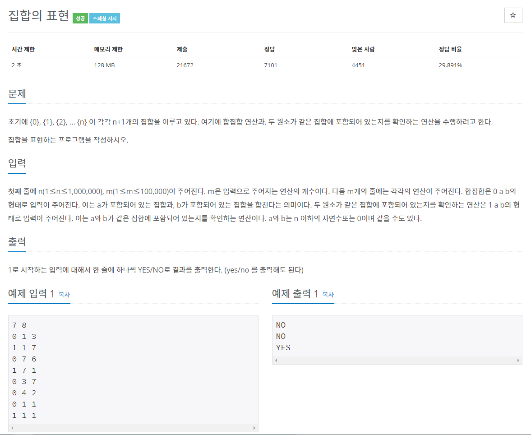
Task: Click the blue 스페셜 저지 badge
Action: tap(105, 19)
